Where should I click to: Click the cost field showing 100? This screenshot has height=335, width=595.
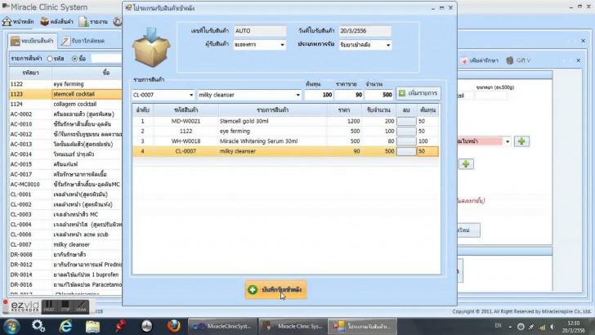[x=319, y=95]
